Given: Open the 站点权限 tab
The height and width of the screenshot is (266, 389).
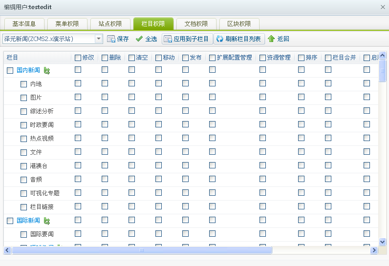Looking at the screenshot, I should (x=110, y=24).
